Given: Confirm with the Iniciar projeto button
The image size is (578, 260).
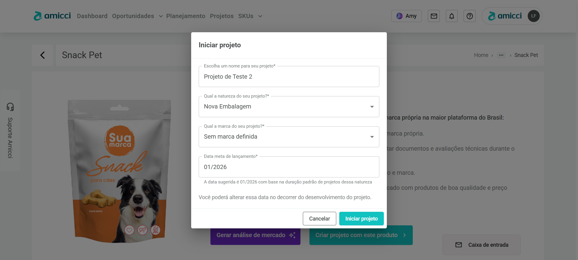Looking at the screenshot, I should 361,219.
